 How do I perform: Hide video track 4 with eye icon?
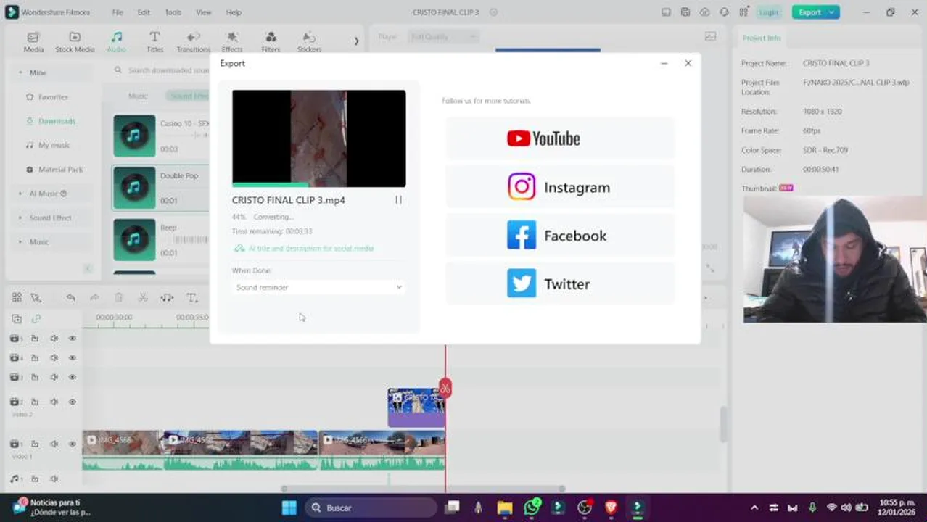pyautogui.click(x=73, y=357)
